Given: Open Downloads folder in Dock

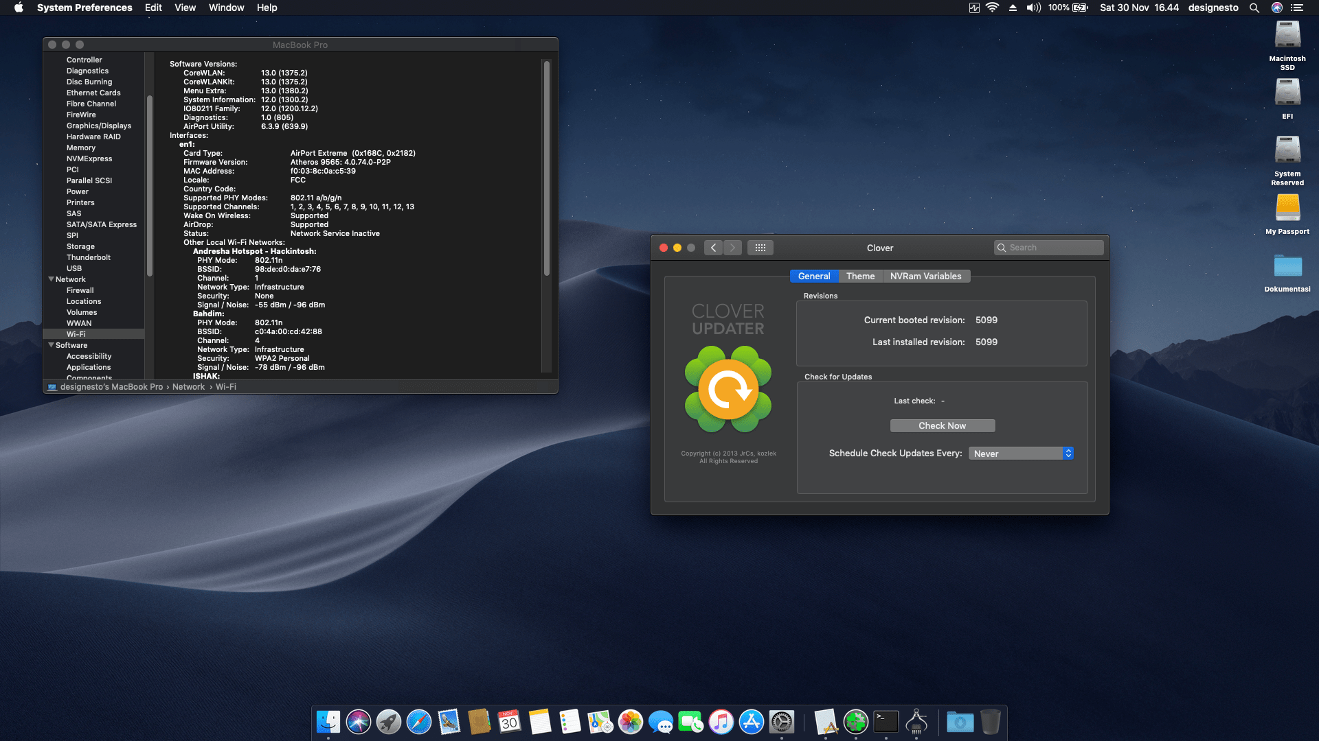Looking at the screenshot, I should click(x=960, y=722).
